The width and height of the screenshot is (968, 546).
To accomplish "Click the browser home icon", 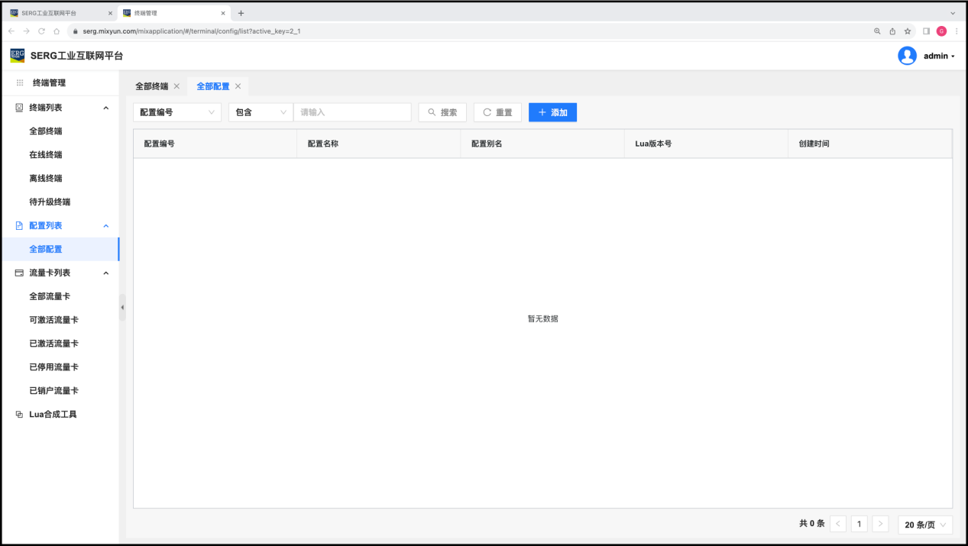I will click(x=57, y=31).
